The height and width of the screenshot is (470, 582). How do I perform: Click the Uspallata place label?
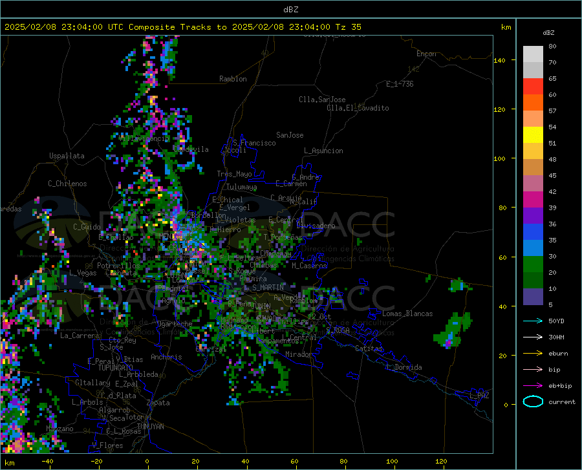coord(67,156)
